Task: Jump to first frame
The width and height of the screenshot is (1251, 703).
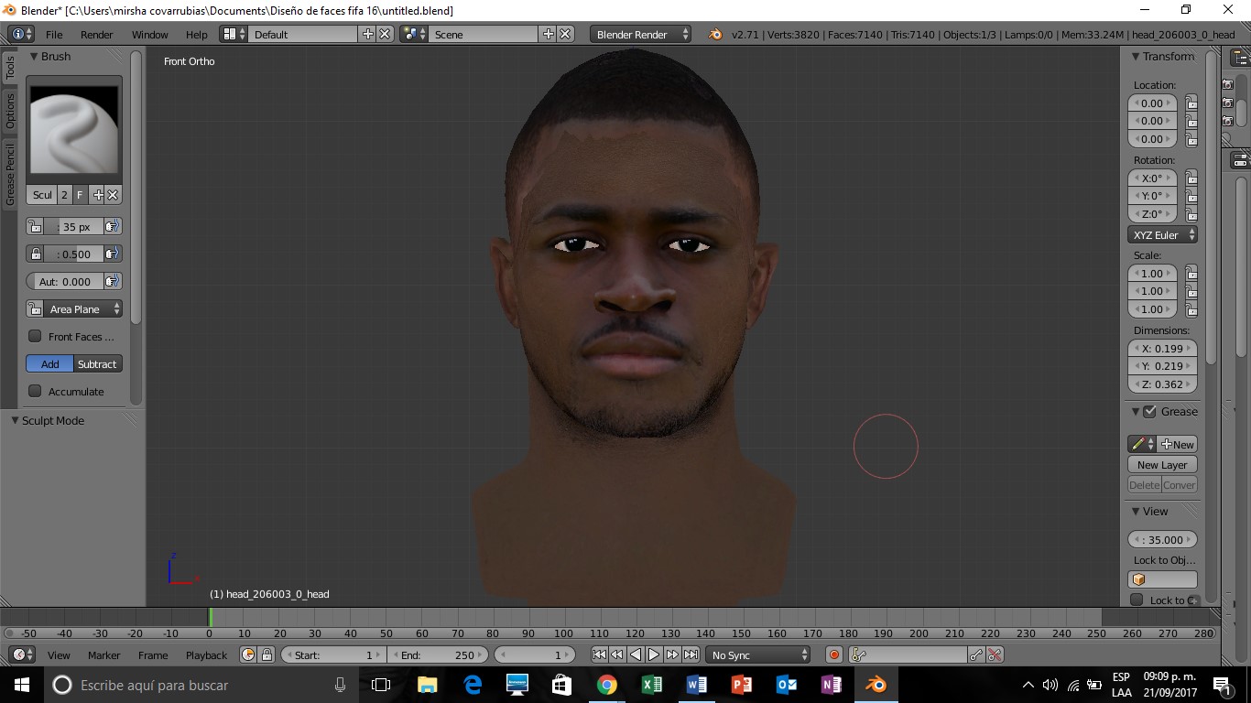Action: 599,654
